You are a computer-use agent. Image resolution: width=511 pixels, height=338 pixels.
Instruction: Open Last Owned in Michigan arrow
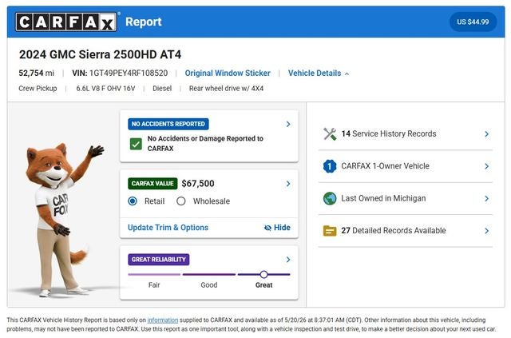tap(486, 199)
